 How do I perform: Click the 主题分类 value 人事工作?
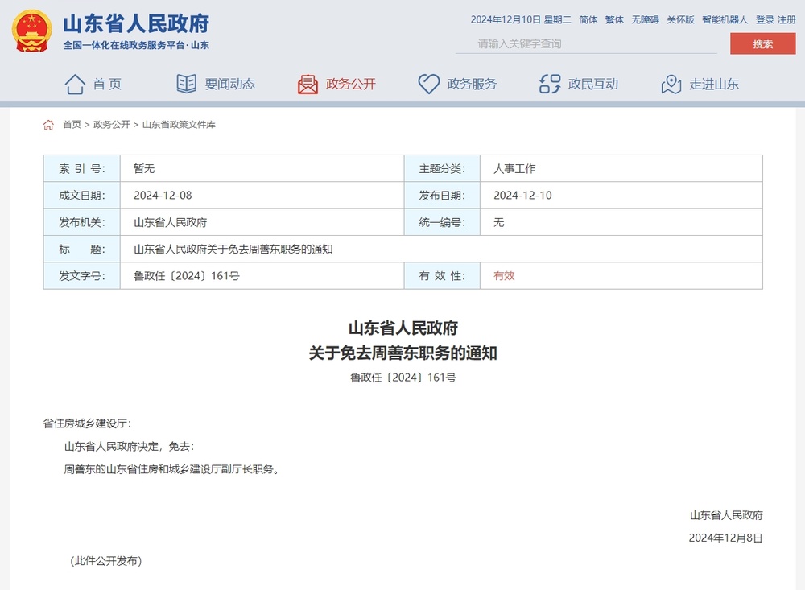pyautogui.click(x=514, y=168)
